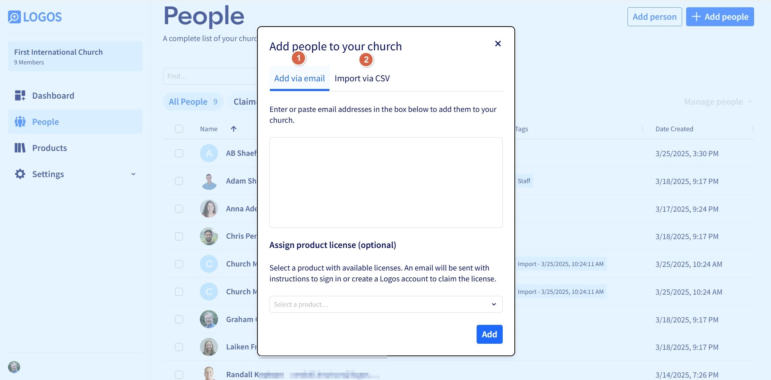The width and height of the screenshot is (771, 380).
Task: Toggle the select-all checkbox in header
Action: (179, 129)
